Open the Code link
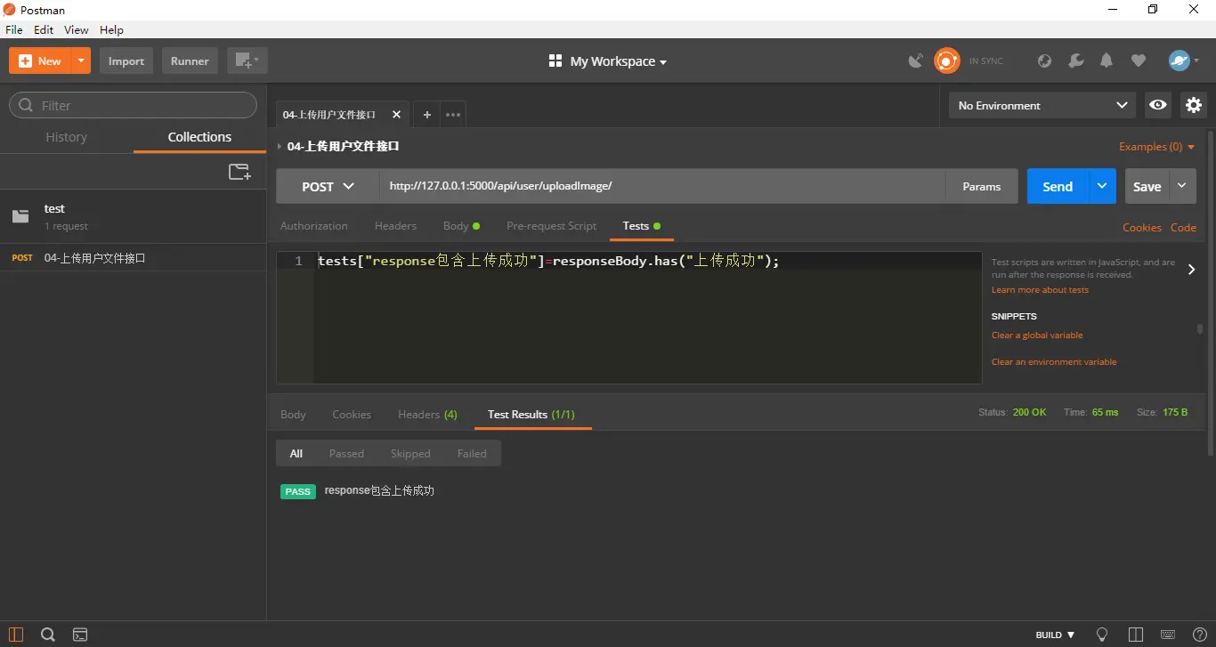 1183,228
